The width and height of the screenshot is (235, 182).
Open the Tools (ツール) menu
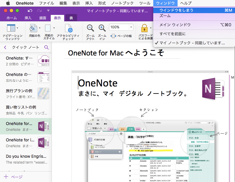(145, 3)
